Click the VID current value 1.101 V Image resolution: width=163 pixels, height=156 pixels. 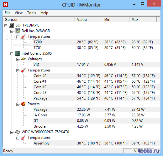point(83,65)
